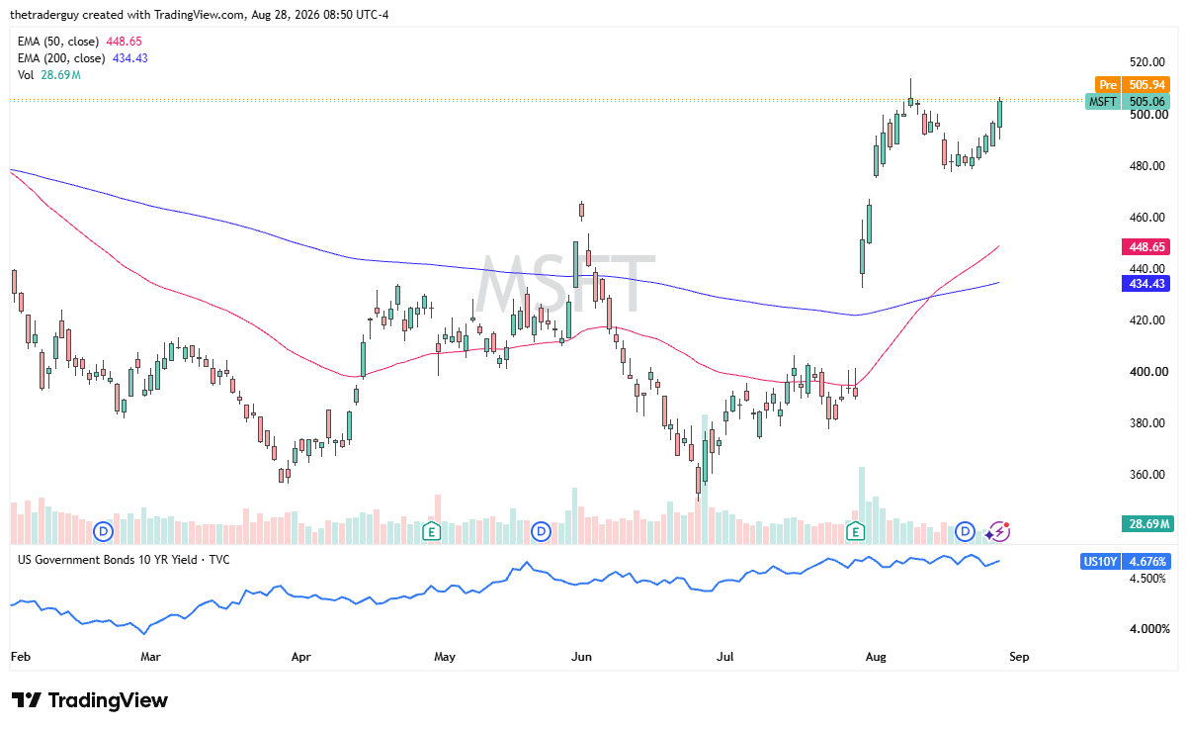Click the Jul label on time axis
This screenshot has height=730, width=1188.
[726, 657]
